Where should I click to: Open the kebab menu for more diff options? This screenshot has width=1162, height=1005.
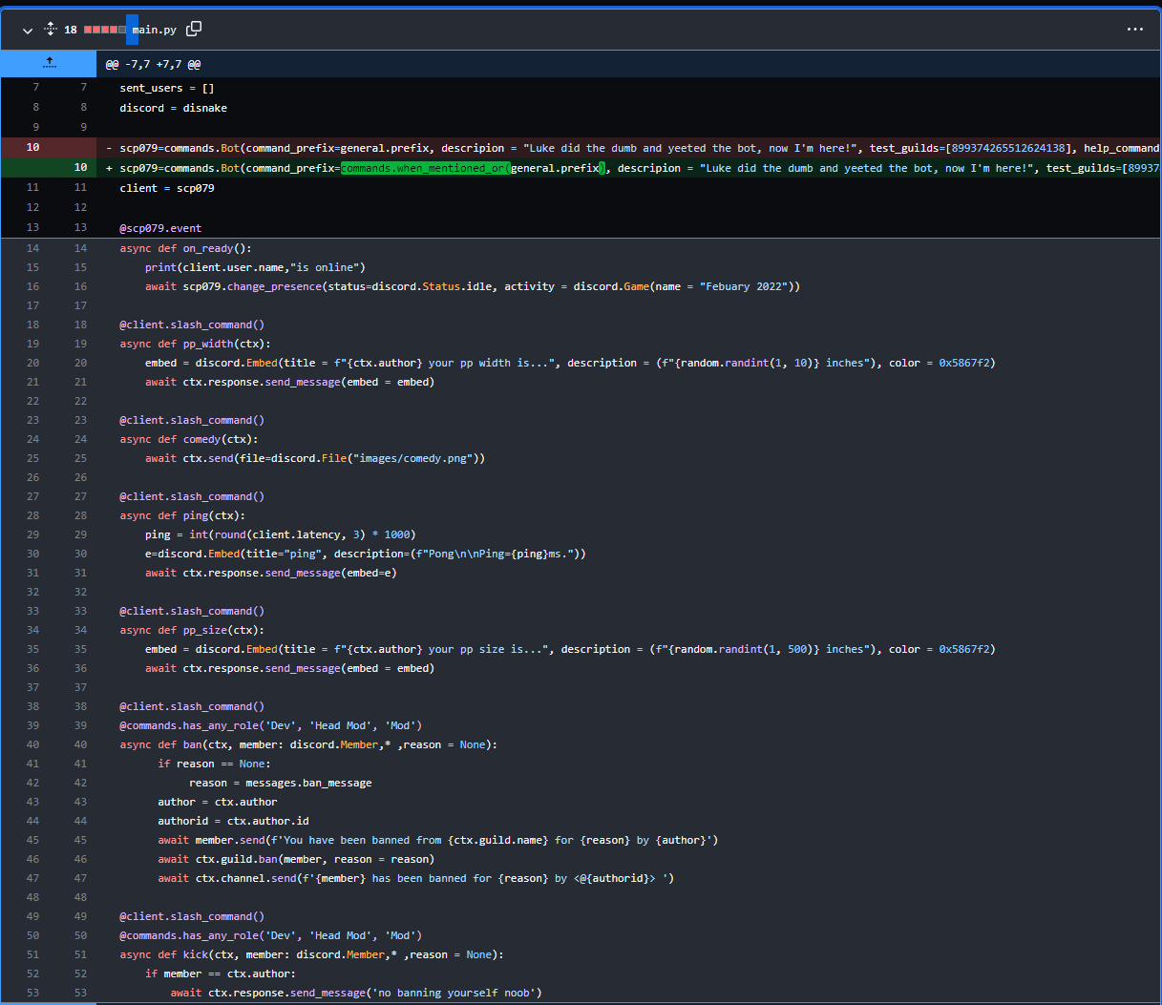(x=1134, y=29)
